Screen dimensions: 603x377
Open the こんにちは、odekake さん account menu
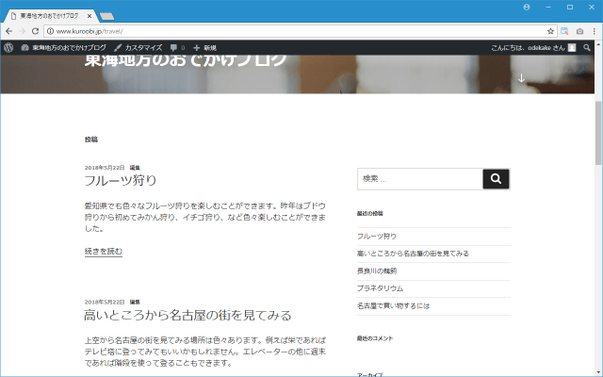pos(533,48)
